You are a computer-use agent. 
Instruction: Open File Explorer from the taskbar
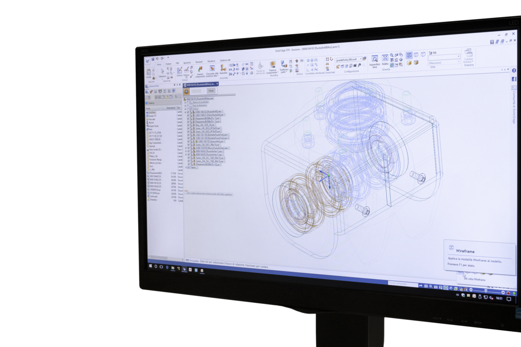coord(173,267)
